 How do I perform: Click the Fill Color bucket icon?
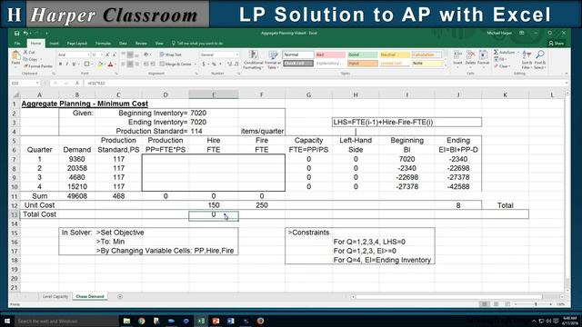click(100, 64)
